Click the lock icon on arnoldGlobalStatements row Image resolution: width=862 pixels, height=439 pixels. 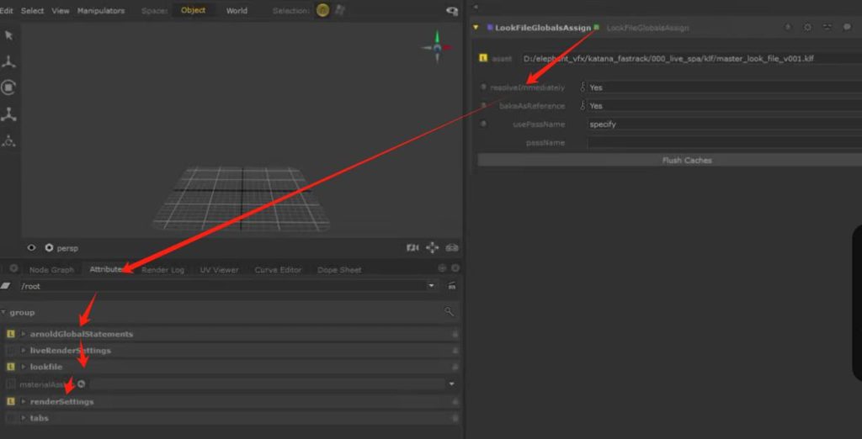455,334
